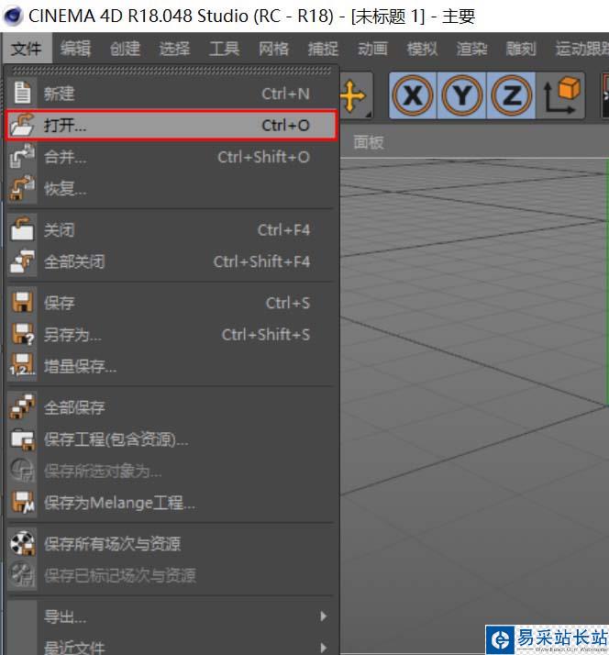Toggle the coordinate system cube icon
Viewport: 609px width, 655px height.
pyautogui.click(x=561, y=95)
